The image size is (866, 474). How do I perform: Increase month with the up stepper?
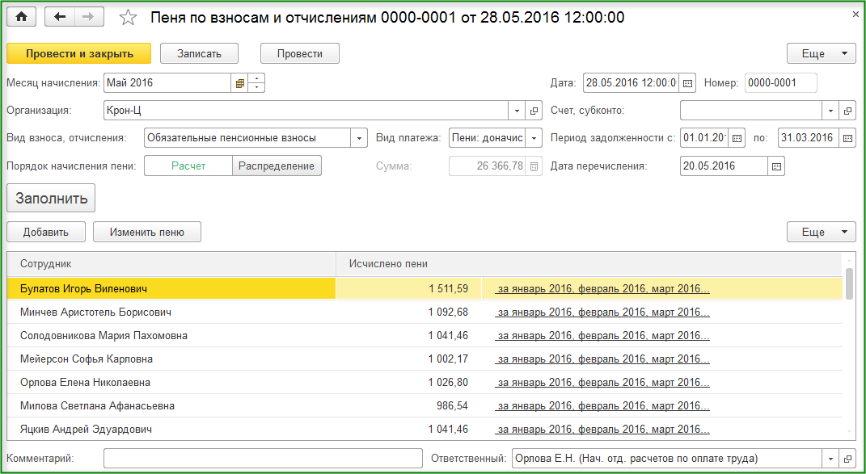click(257, 79)
